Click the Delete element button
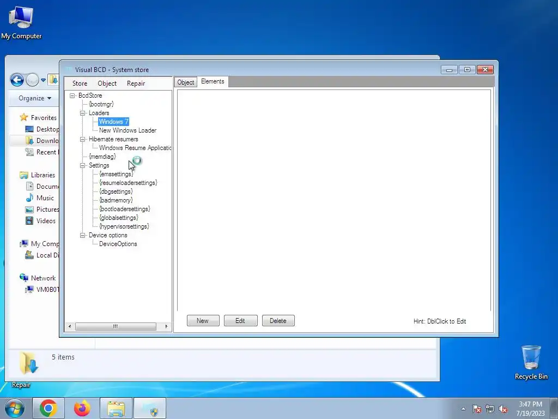558x419 pixels. click(x=278, y=321)
